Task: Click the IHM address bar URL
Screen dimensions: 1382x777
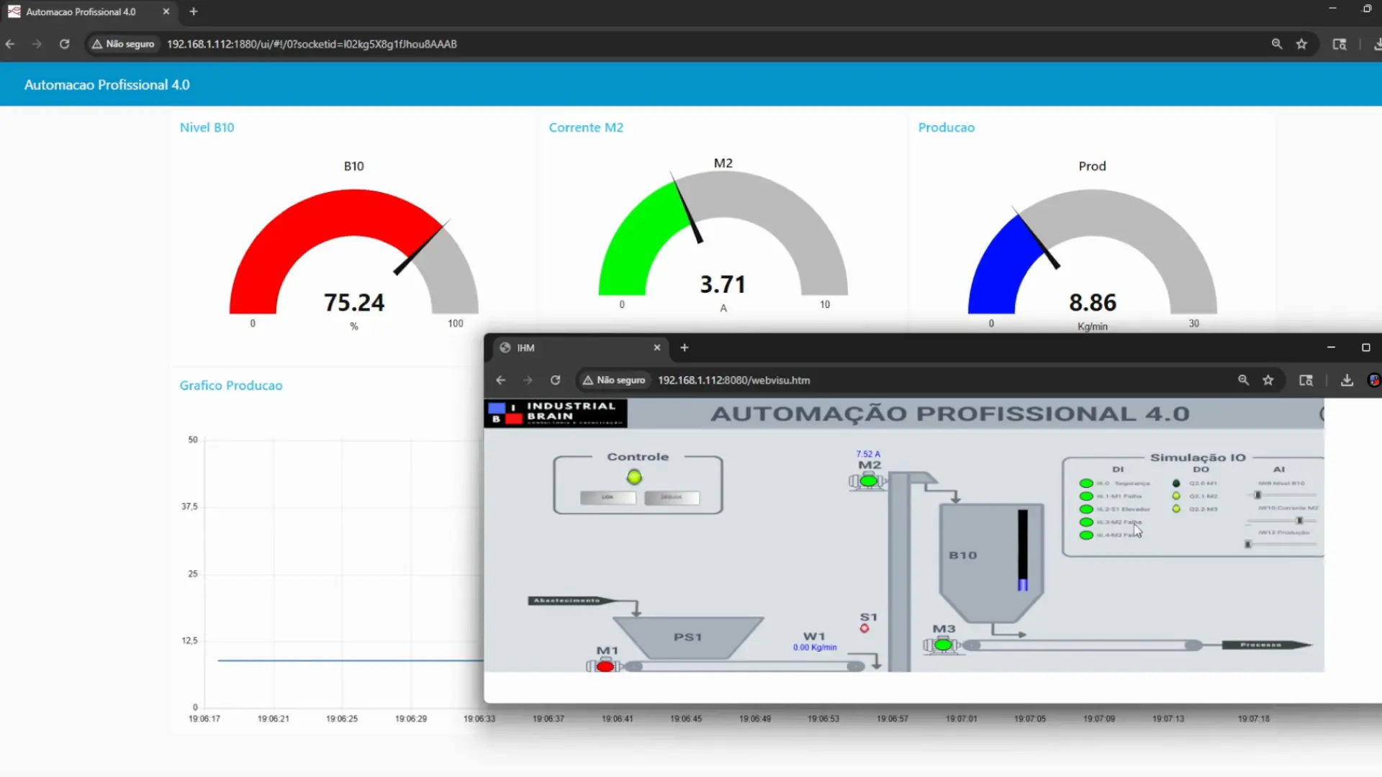Action: (733, 380)
